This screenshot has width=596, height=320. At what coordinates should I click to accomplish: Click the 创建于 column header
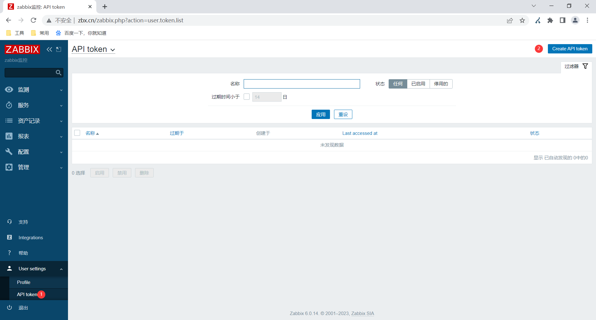click(x=263, y=133)
